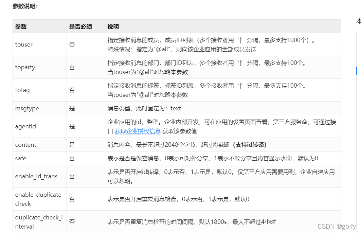Screen dimensions: 361x233
Task: Select the toparty parameter name cell
Action: pos(25,67)
